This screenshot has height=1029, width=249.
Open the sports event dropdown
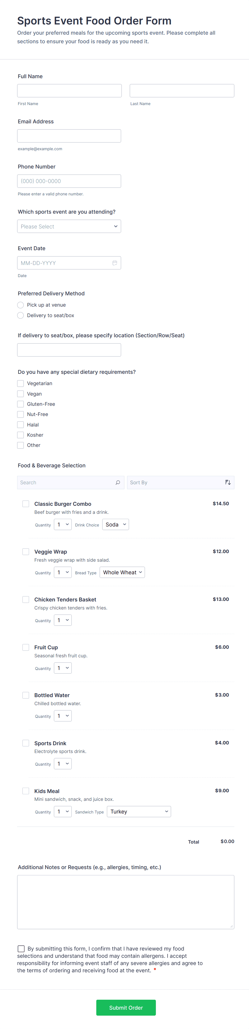(x=69, y=227)
